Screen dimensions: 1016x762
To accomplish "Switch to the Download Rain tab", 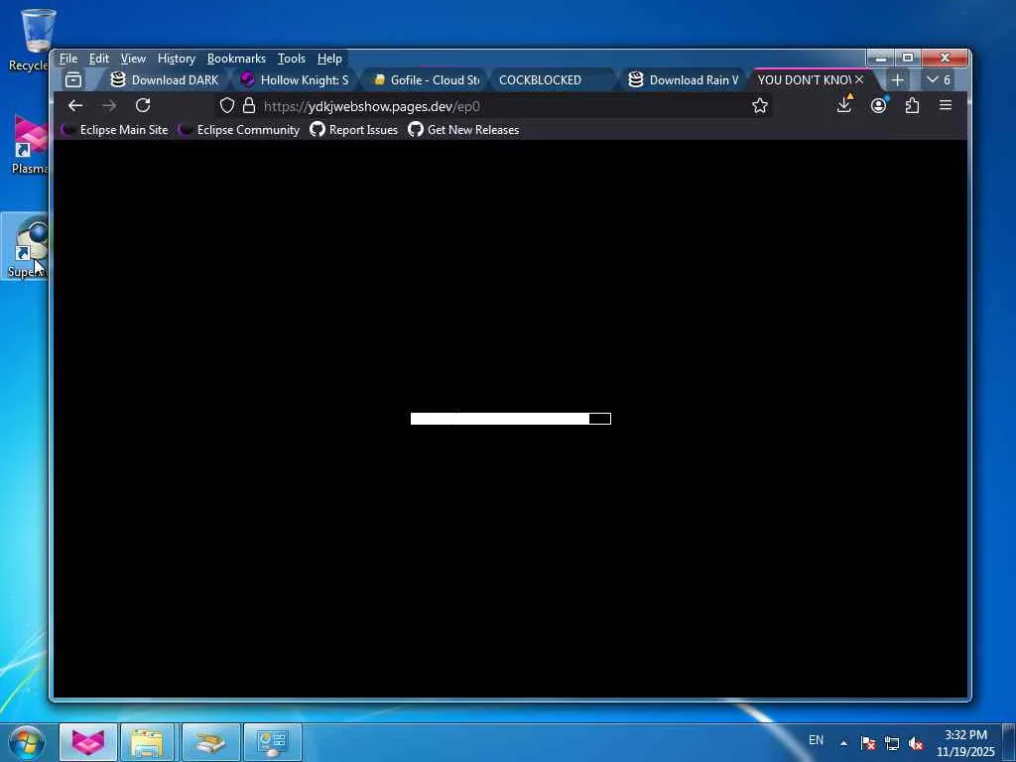I will (684, 79).
